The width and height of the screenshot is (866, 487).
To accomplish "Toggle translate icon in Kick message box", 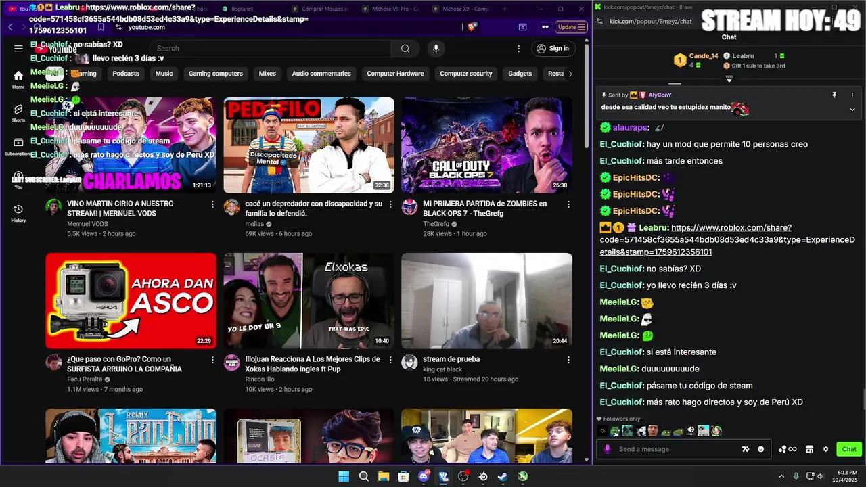I will click(x=746, y=449).
